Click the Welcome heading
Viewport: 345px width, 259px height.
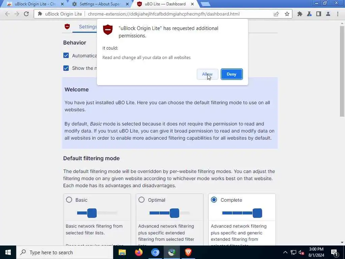point(76,89)
